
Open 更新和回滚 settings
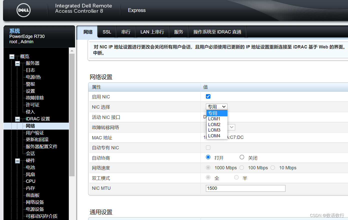pyautogui.click(x=38, y=140)
